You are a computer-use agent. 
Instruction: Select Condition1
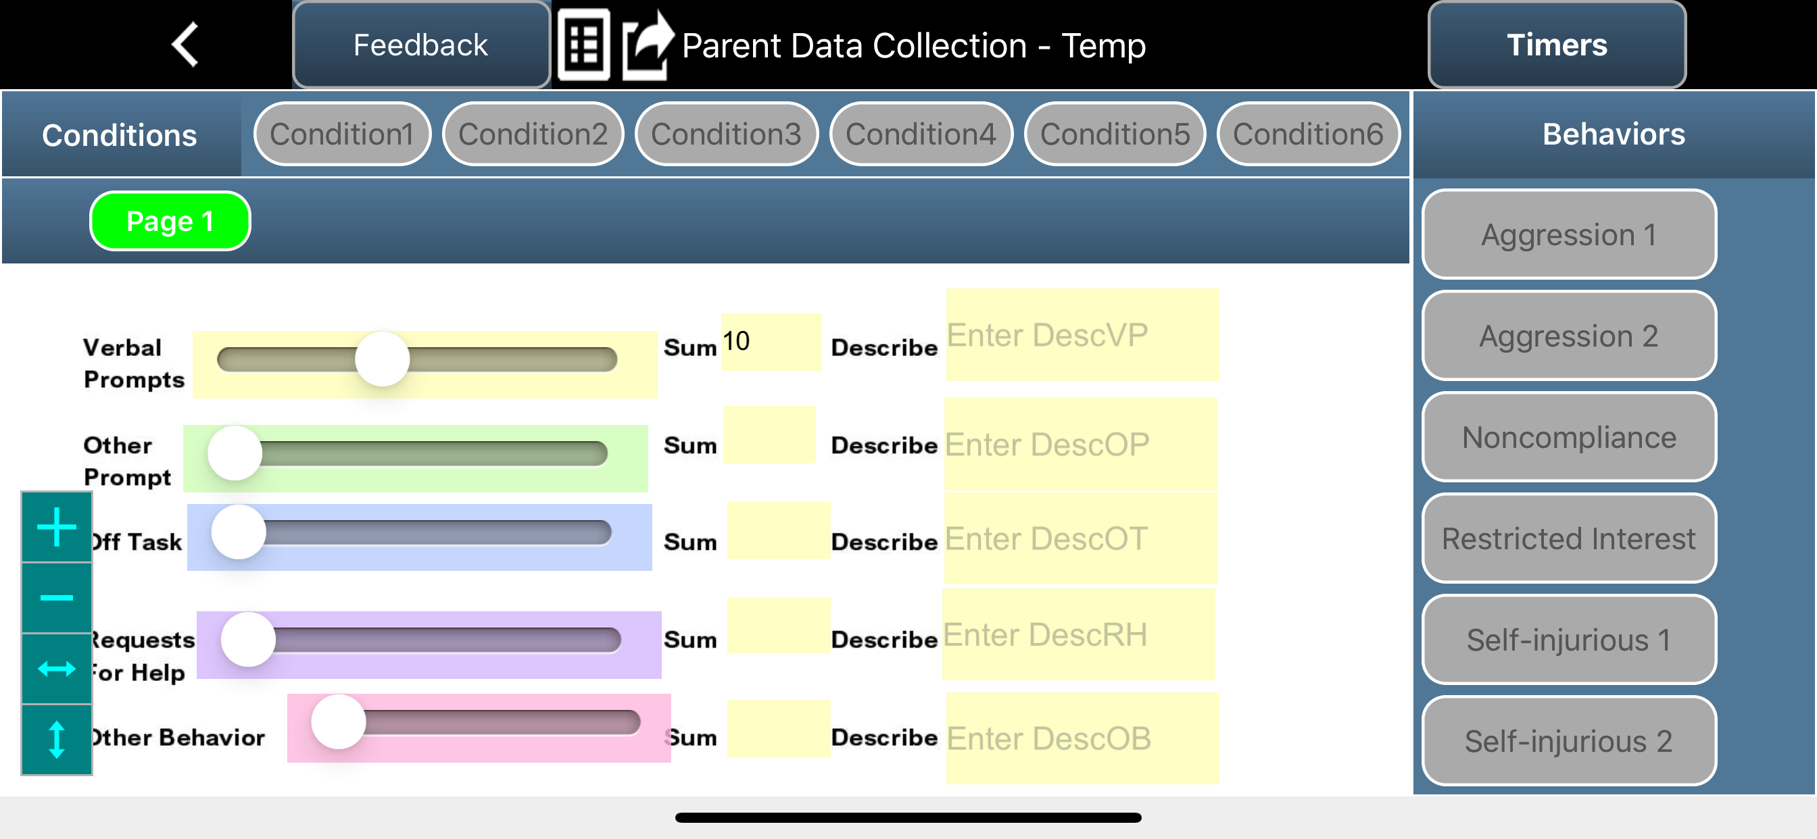[x=342, y=134]
